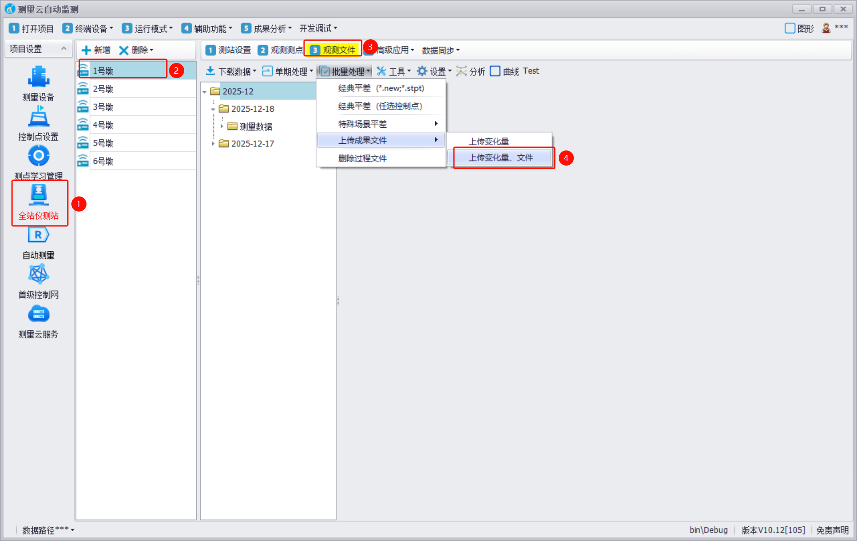Switch to the 测站设置 tab

(x=228, y=50)
